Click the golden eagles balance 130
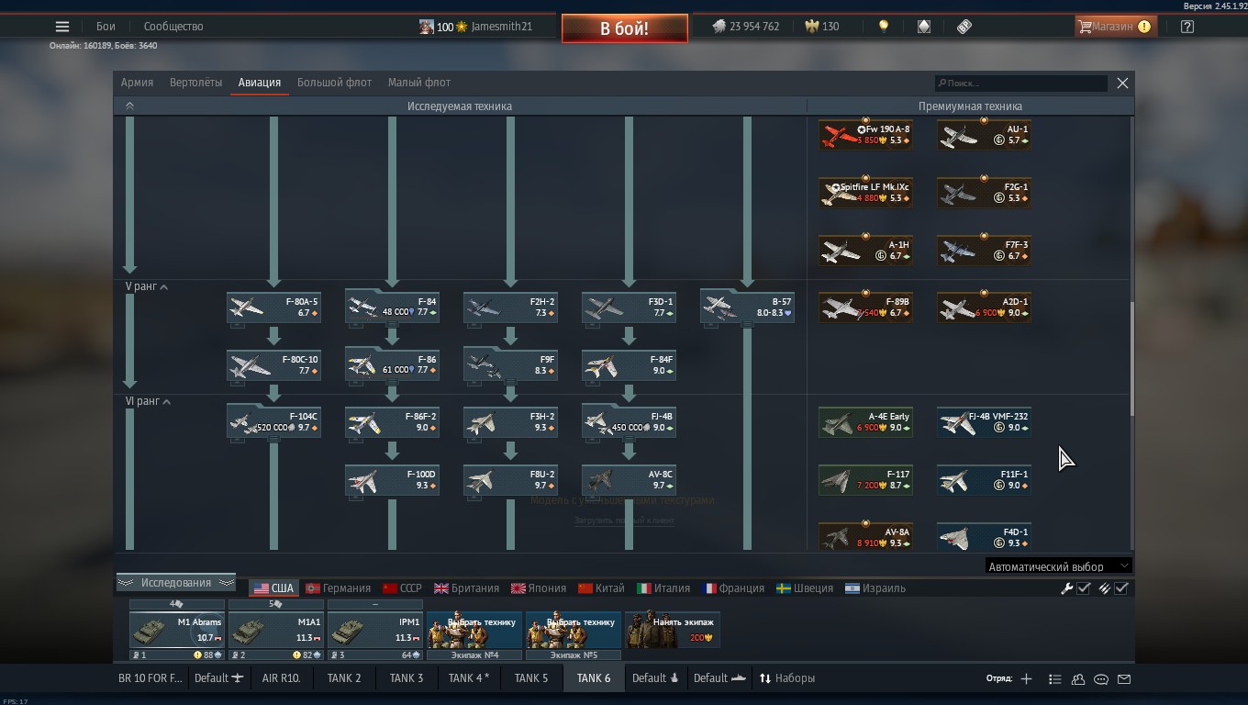Screen dimensions: 1248x705 [x=822, y=27]
